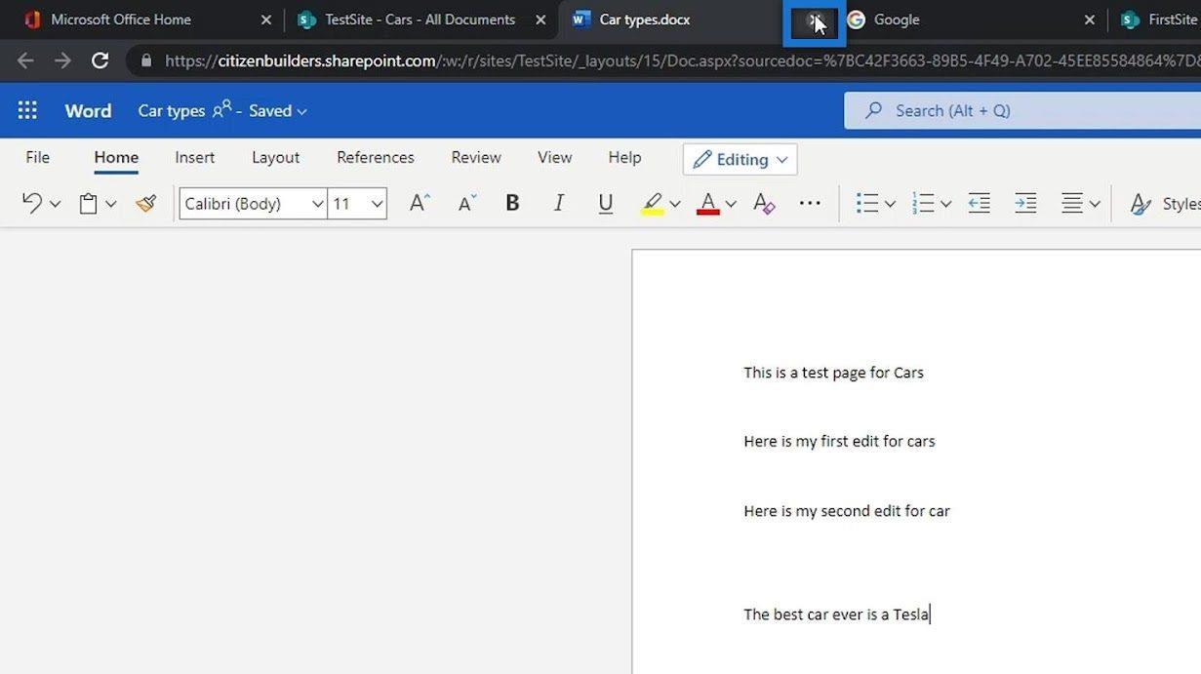The image size is (1201, 674).
Task: Click the Shrink Font icon
Action: [467, 203]
